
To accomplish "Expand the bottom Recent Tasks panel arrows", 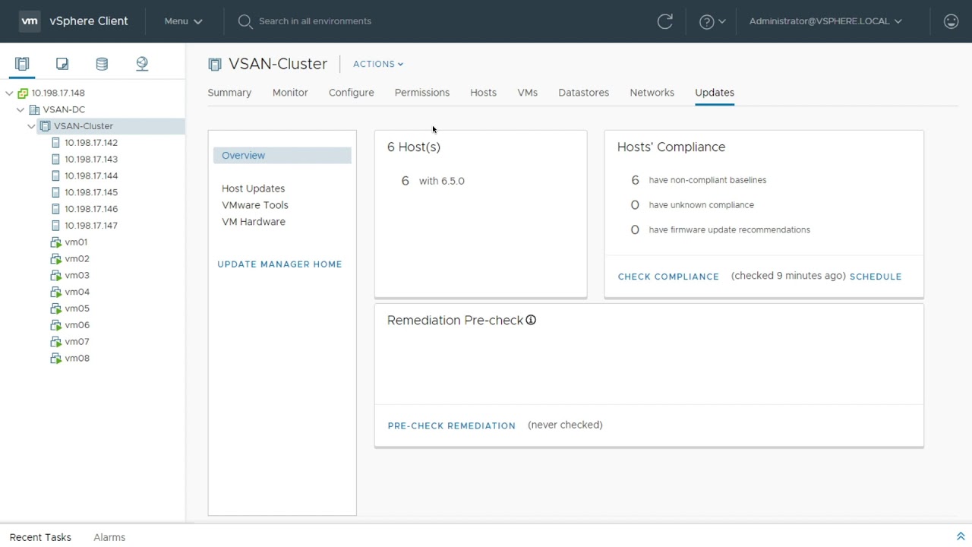I will point(961,536).
